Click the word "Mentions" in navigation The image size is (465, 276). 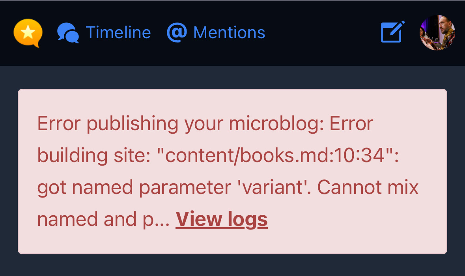click(229, 33)
